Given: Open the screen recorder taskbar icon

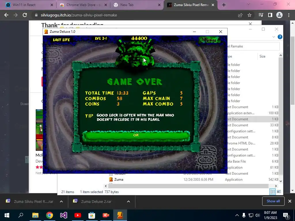Looking at the screenshot, I should 106,215.
